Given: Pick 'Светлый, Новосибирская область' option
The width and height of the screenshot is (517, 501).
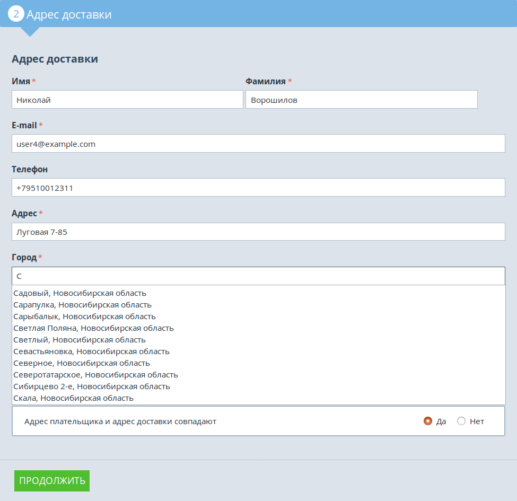Looking at the screenshot, I should tap(80, 340).
